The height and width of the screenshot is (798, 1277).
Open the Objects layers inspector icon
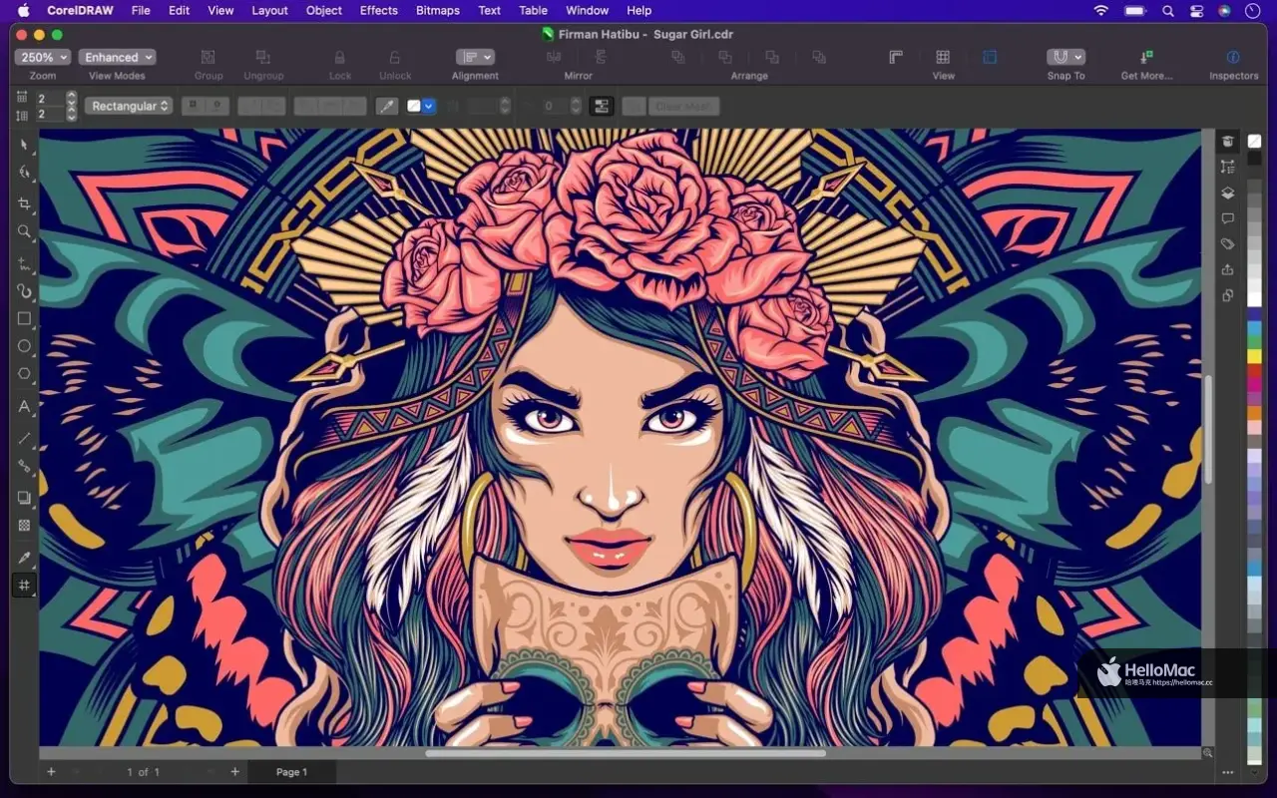point(1228,194)
